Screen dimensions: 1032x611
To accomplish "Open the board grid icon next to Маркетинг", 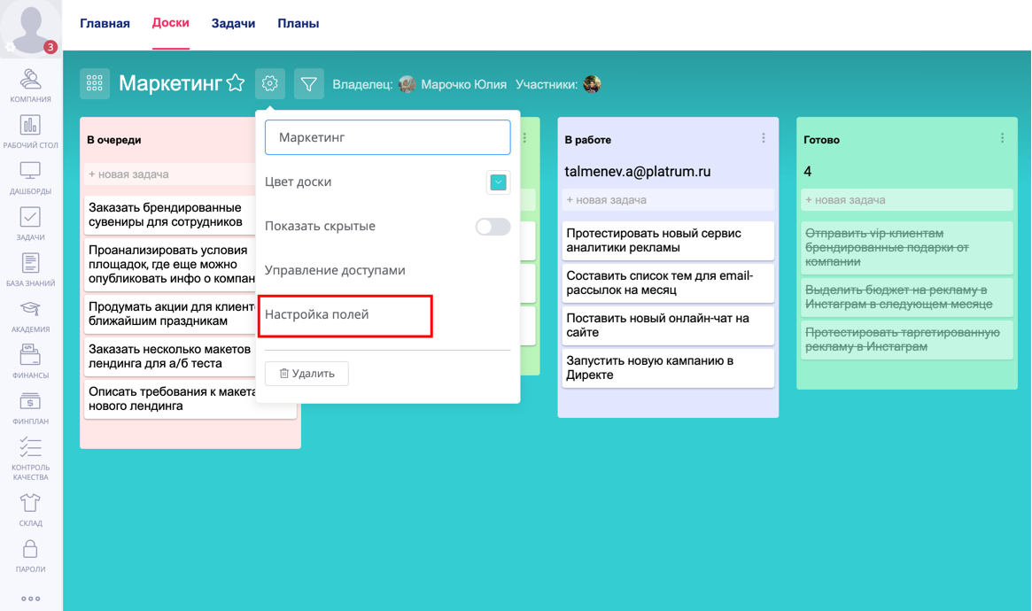I will pos(95,83).
